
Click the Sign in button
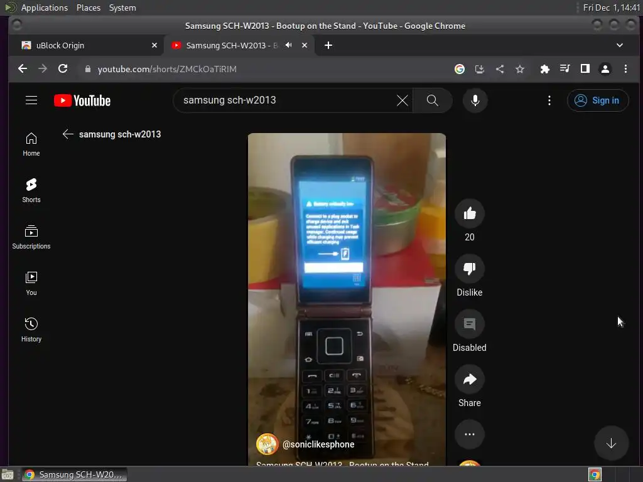pos(598,100)
